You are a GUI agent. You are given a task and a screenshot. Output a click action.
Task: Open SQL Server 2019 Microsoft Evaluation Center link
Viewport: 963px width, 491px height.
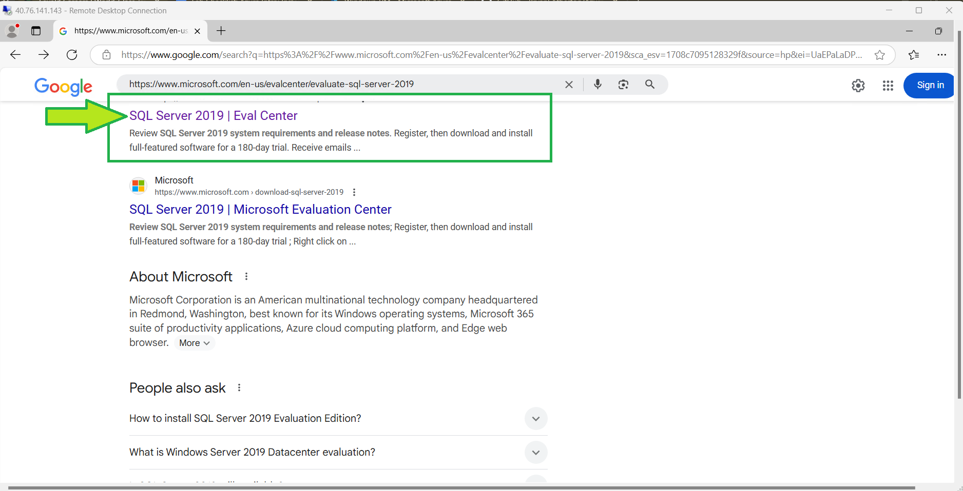coord(260,210)
